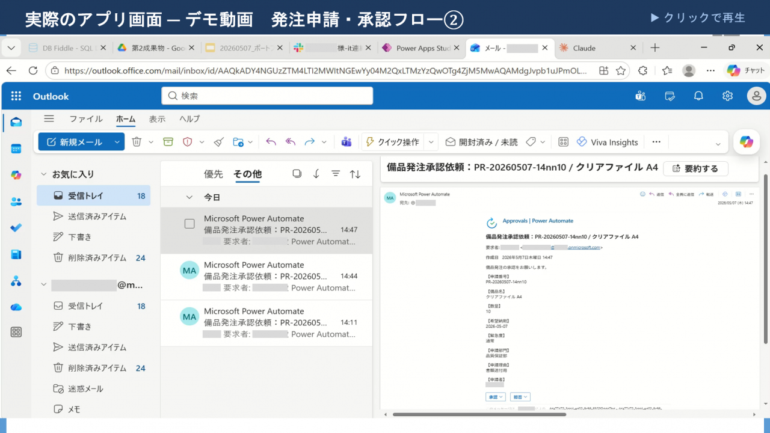Click the horizontal scrollbar of the reading pane
Image resolution: width=770 pixels, height=433 pixels.
479,414
